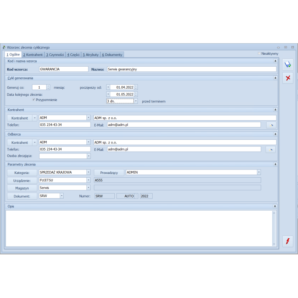The image size is (298, 298).
Task: Open the Prowadzący dropdown showing ADMIN
Action: click(259, 172)
